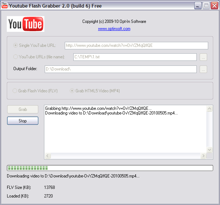Click the log scroll right arrow
The image size is (220, 205).
[203, 156]
